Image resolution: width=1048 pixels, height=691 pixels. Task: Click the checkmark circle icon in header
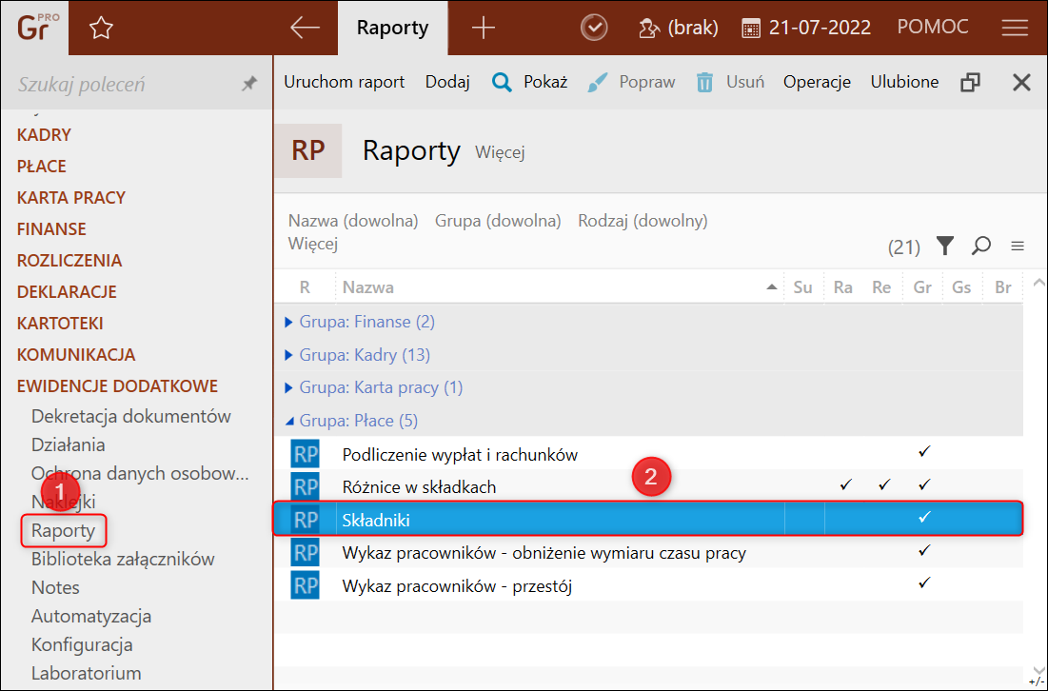594,29
